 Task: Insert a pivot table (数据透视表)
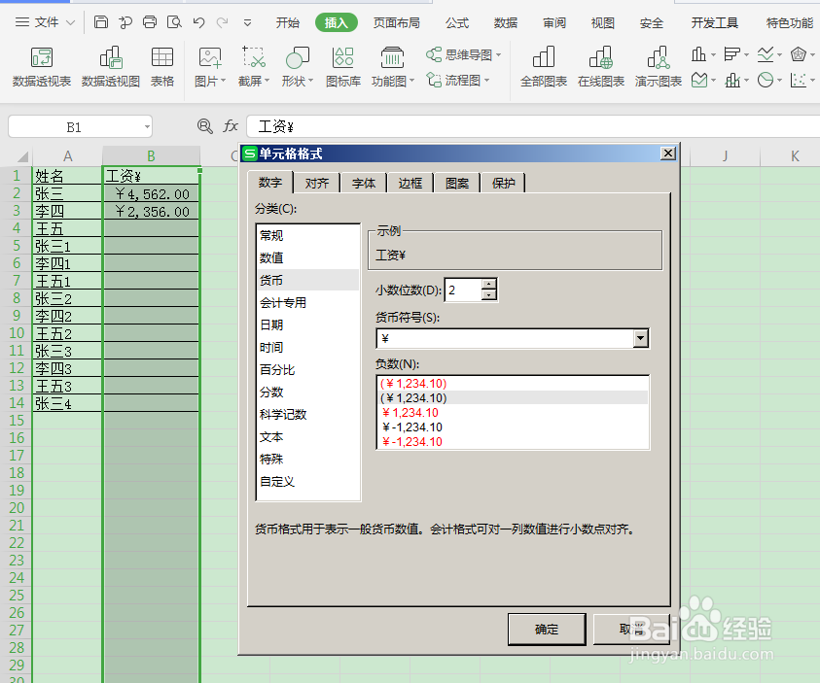coord(40,66)
